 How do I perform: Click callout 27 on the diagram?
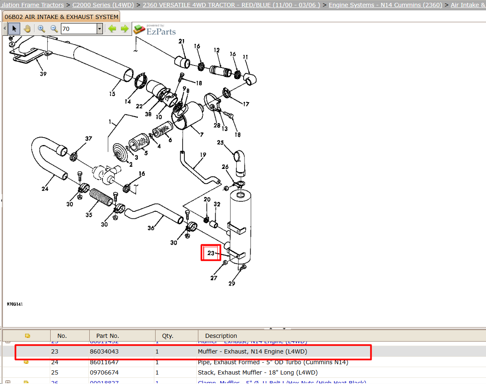[214, 278]
